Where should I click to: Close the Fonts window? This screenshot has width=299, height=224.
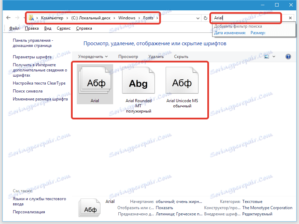(x=291, y=5)
